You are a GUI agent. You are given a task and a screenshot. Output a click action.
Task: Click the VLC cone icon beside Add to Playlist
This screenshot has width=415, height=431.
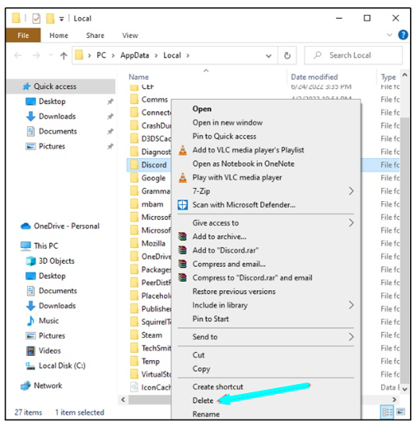pyautogui.click(x=183, y=150)
